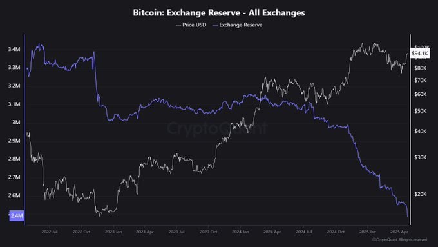Image resolution: width=438 pixels, height=247 pixels.
Task: Click the $40K right axis label
Action: coord(421,131)
